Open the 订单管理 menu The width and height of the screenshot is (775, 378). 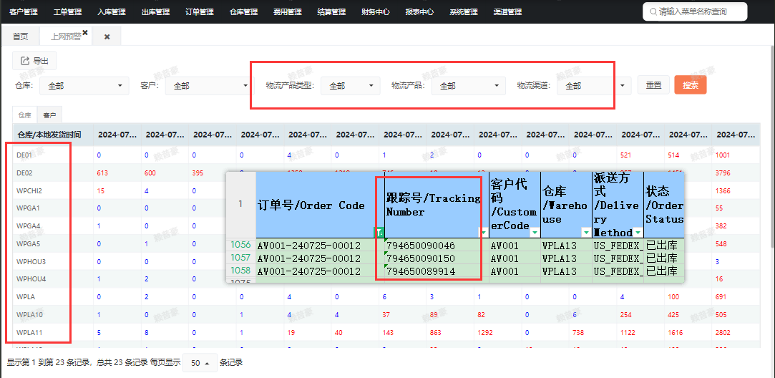[x=199, y=12]
